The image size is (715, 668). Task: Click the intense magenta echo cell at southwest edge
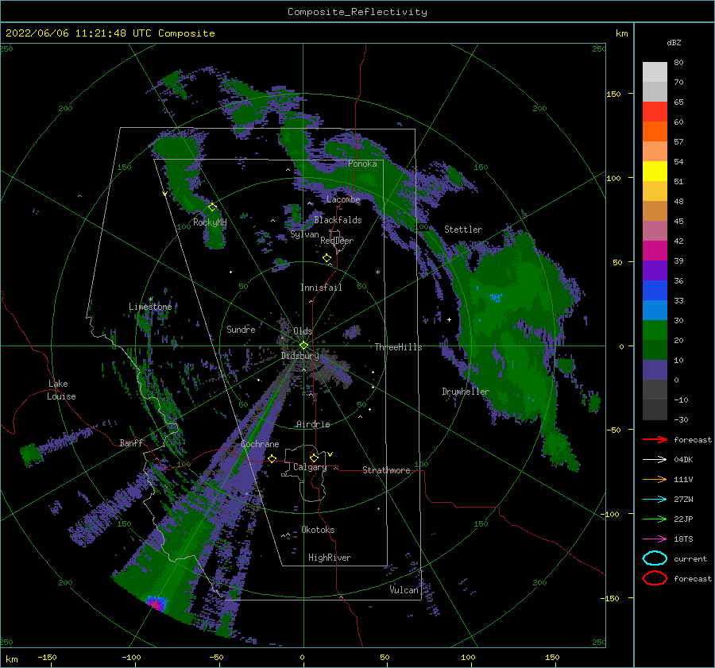tap(157, 603)
